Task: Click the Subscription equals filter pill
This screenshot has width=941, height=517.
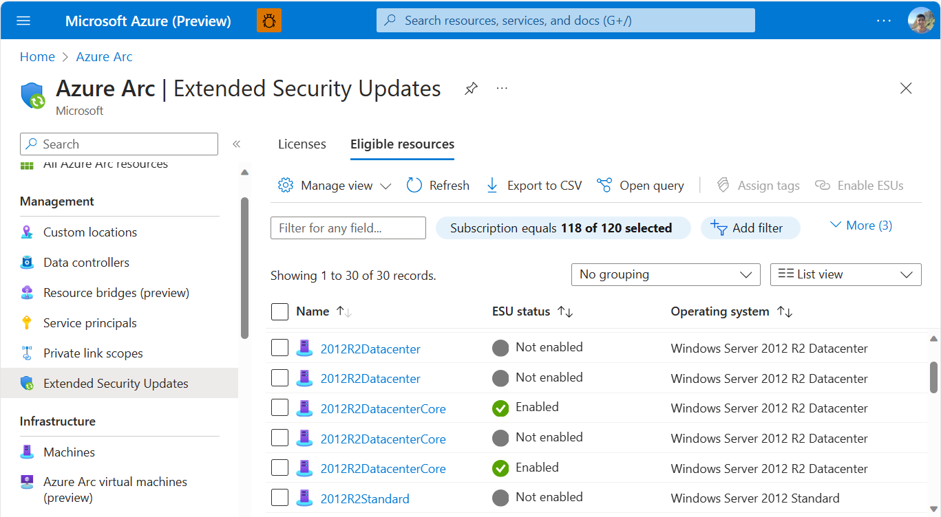Action: tap(563, 228)
